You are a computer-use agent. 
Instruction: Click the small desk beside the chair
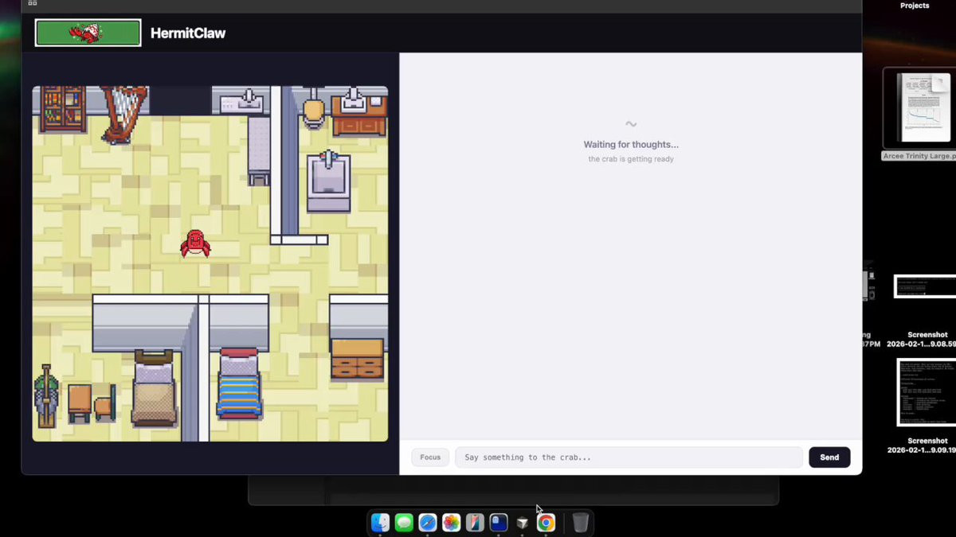[x=80, y=403]
